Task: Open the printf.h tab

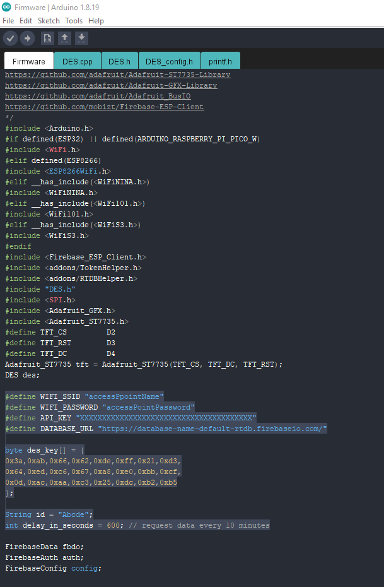Action: pyautogui.click(x=221, y=62)
